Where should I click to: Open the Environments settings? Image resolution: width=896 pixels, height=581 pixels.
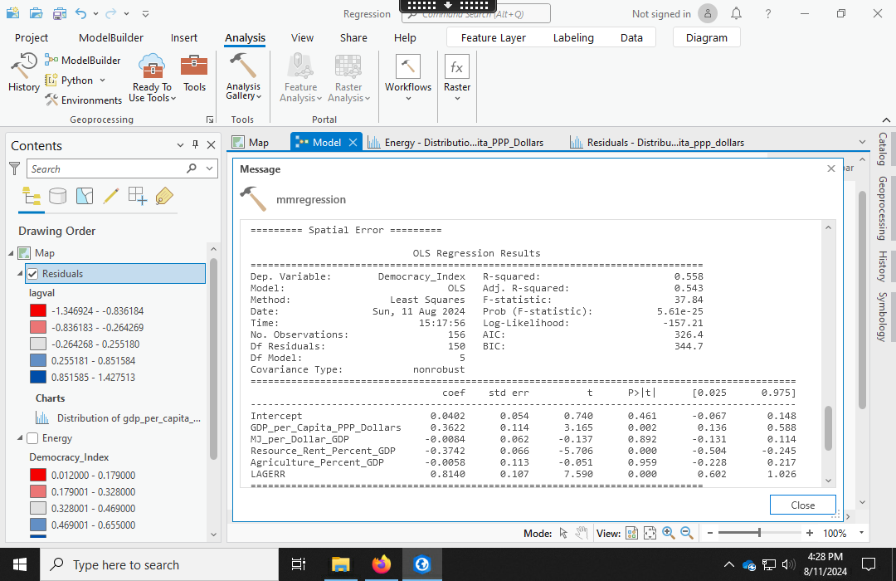[x=83, y=100]
